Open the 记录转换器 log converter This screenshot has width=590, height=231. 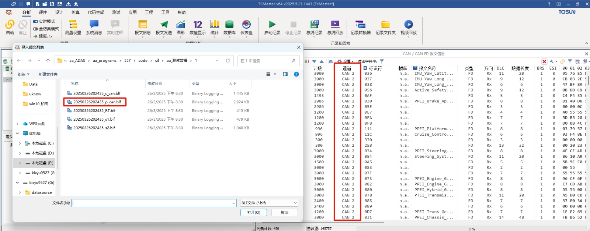[360, 27]
